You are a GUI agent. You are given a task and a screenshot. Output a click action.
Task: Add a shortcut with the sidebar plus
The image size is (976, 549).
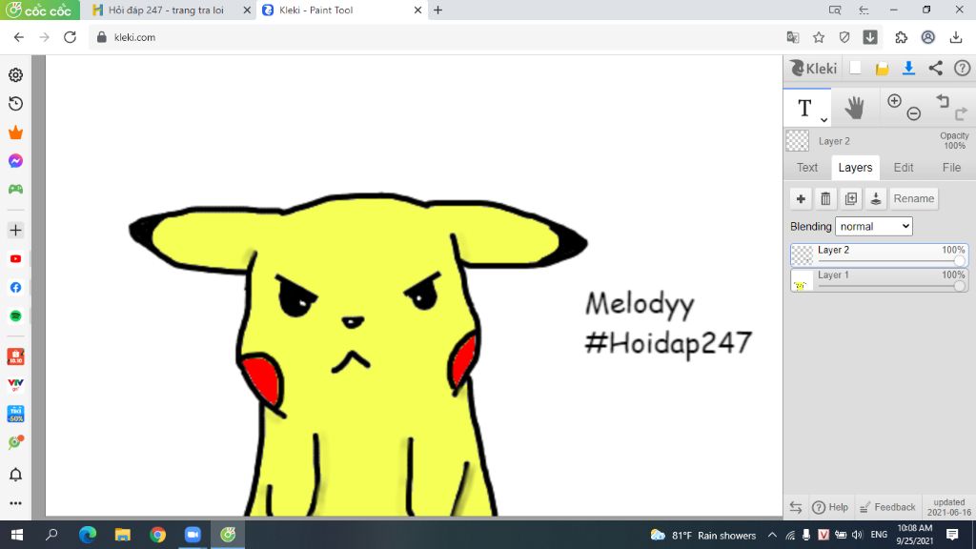[x=15, y=231]
